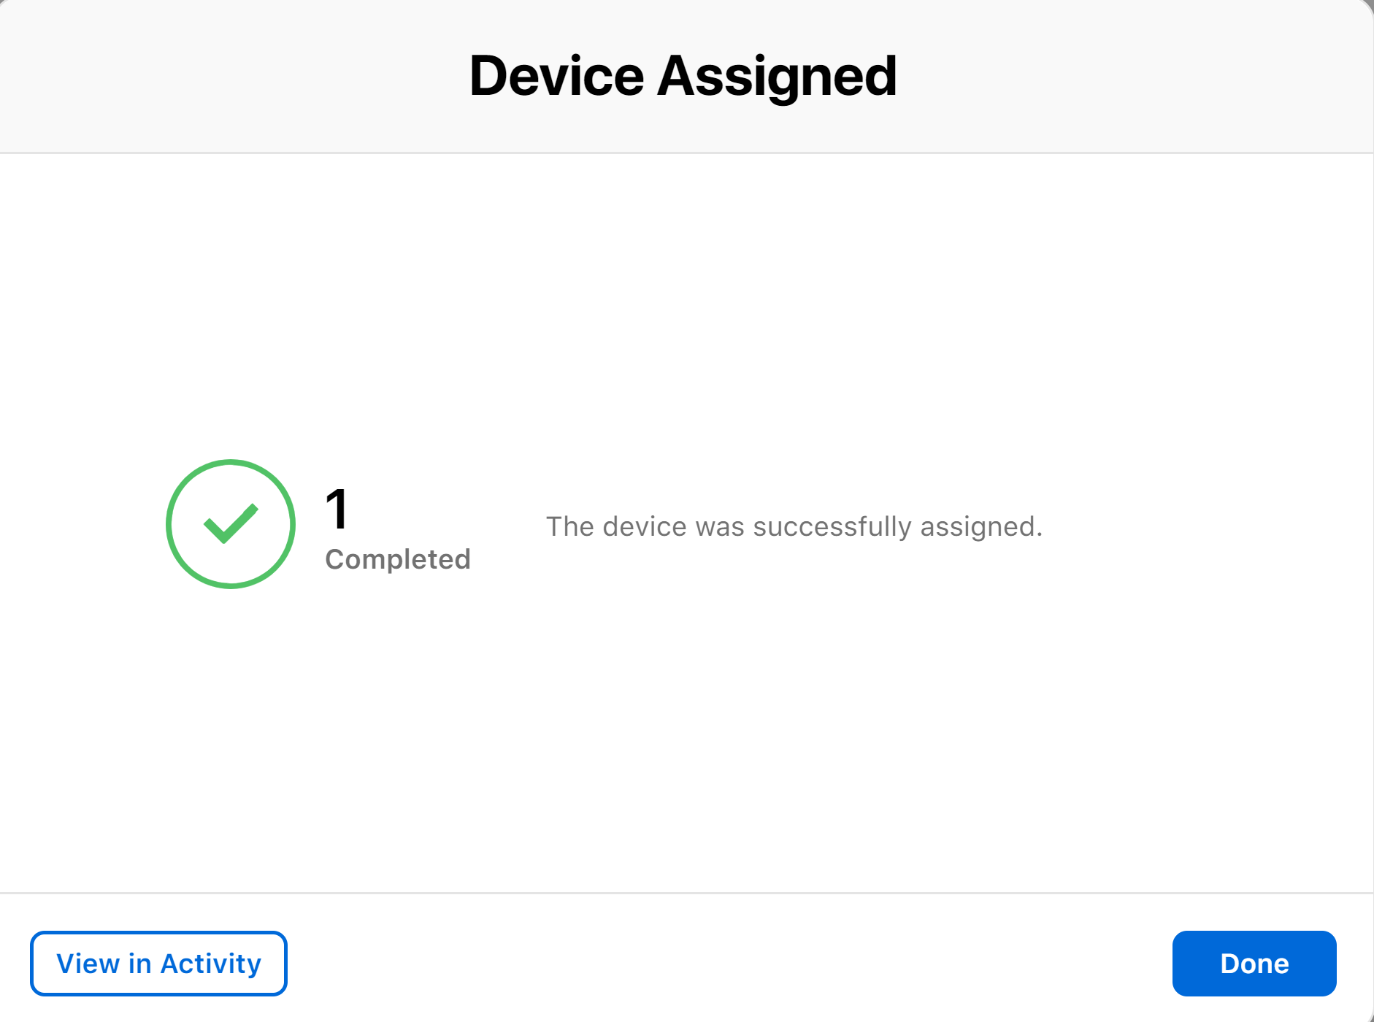1374x1022 pixels.
Task: Click the Device Assigned title
Action: click(683, 76)
